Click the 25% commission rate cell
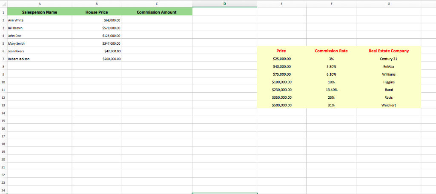This screenshot has height=194, width=436. tap(331, 97)
